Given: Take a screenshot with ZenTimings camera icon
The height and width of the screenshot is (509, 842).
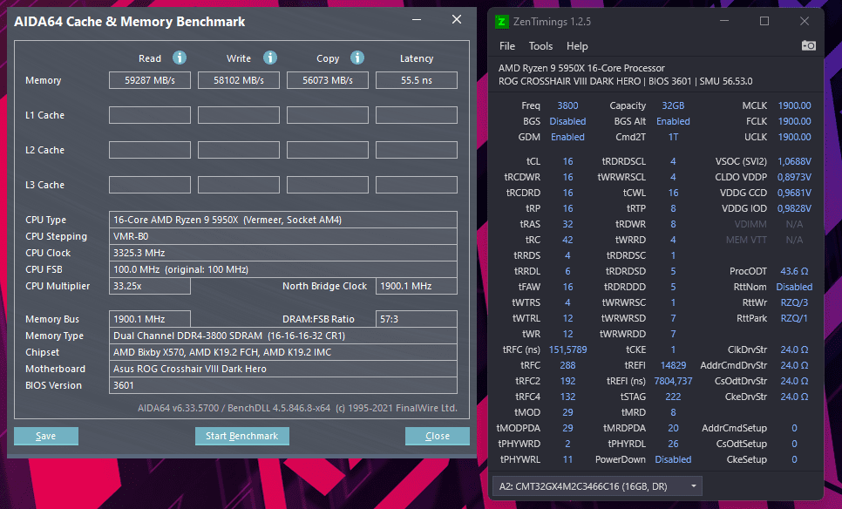Looking at the screenshot, I should 808,45.
